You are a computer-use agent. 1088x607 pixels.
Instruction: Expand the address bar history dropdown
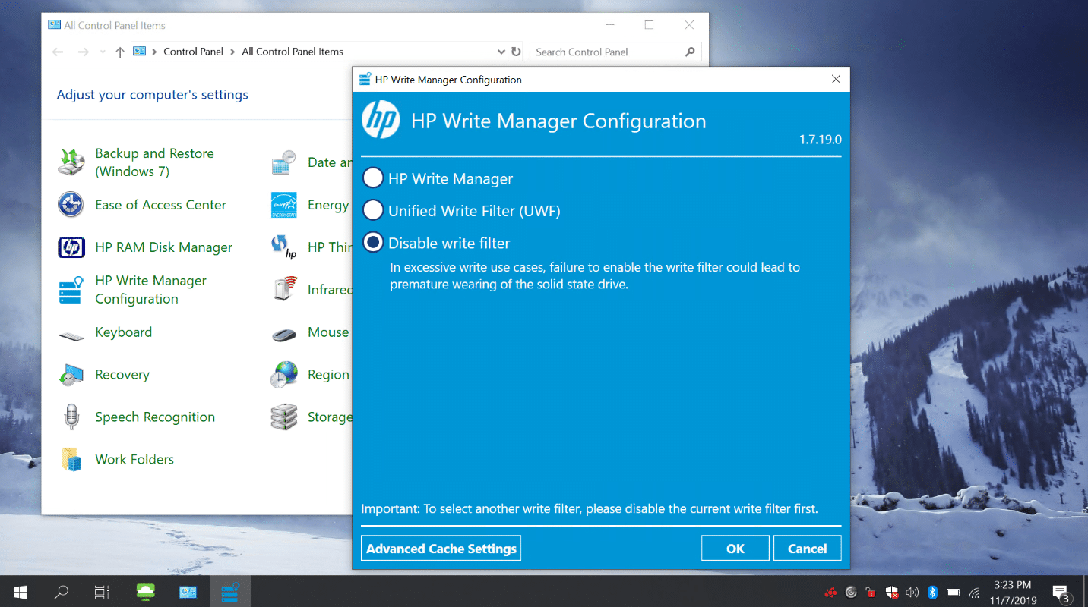[501, 52]
